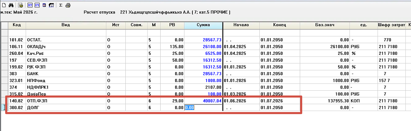The height and width of the screenshot is (131, 411).
Task: Click the Начало column header
Action: (241, 25)
